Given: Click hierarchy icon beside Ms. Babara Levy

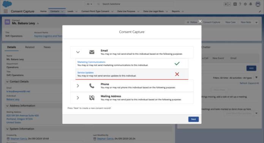Looking at the screenshot, I should (38, 24).
